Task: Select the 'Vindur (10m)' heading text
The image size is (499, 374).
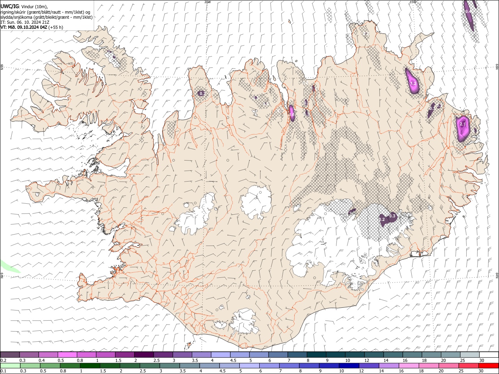Action: (34, 7)
